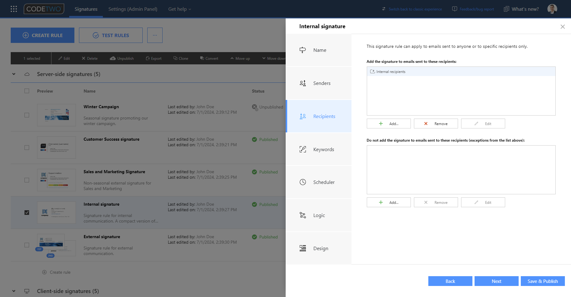Click the Save & Publish button
This screenshot has width=571, height=297.
tap(543, 281)
